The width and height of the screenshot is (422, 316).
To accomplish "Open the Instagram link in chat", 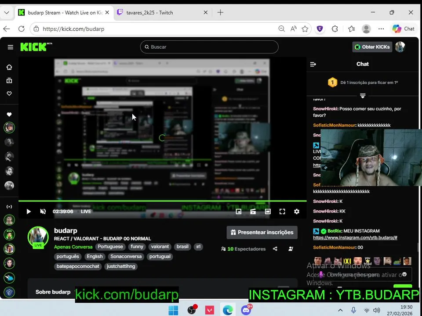I will click(x=355, y=237).
